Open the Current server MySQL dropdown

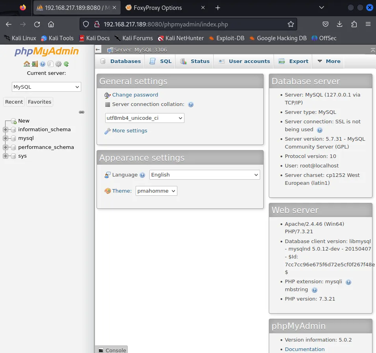click(x=46, y=87)
